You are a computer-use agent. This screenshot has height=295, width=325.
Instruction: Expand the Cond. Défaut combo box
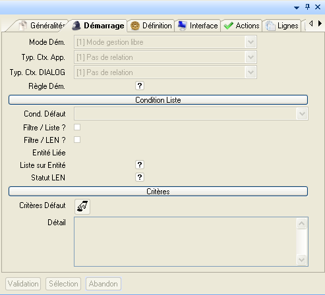(x=302, y=114)
